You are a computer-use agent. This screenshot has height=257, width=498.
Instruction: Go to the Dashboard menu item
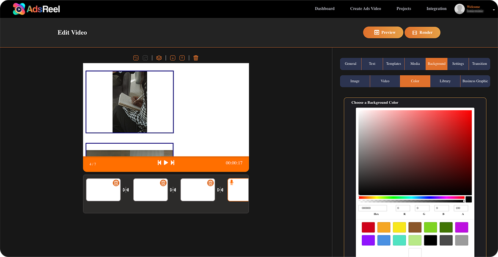(324, 8)
